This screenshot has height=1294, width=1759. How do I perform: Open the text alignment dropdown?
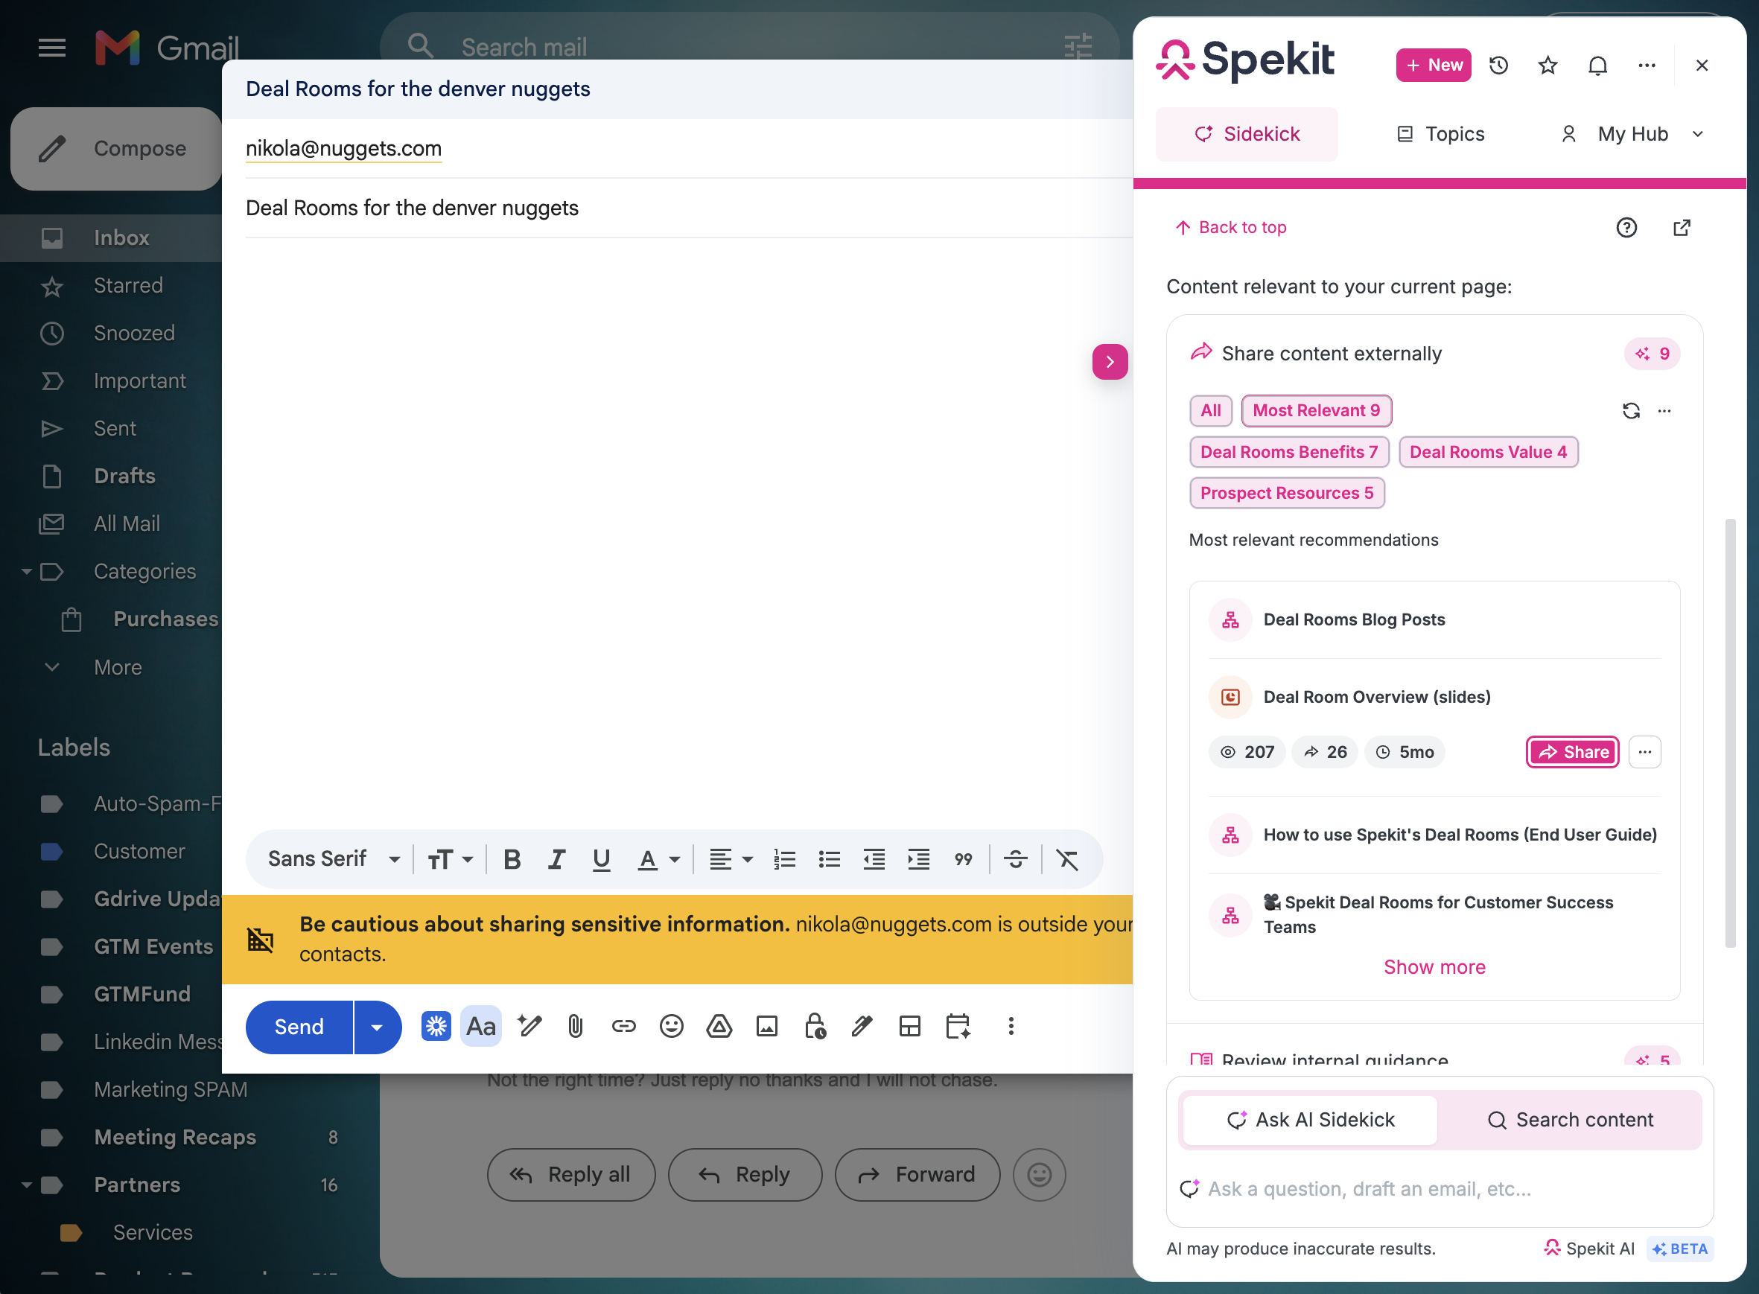pyautogui.click(x=731, y=859)
